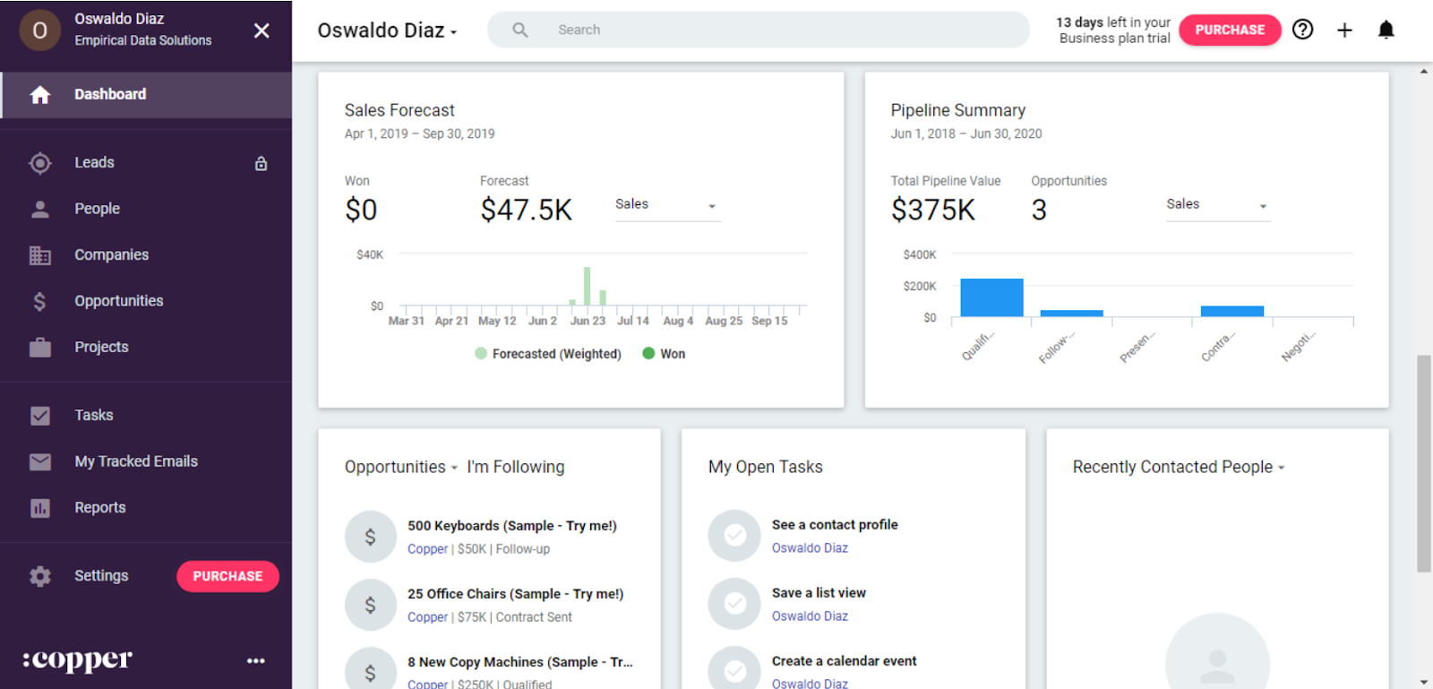Click the Reports chart icon
This screenshot has width=1433, height=689.
[x=39, y=508]
